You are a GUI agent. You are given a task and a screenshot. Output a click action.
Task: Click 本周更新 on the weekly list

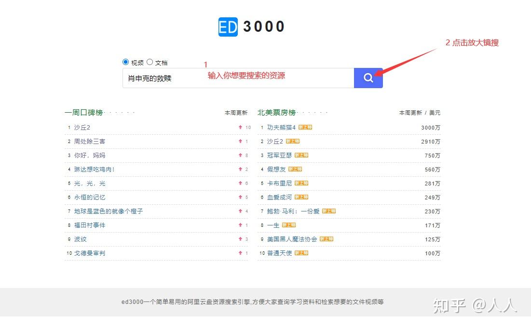[236, 112]
